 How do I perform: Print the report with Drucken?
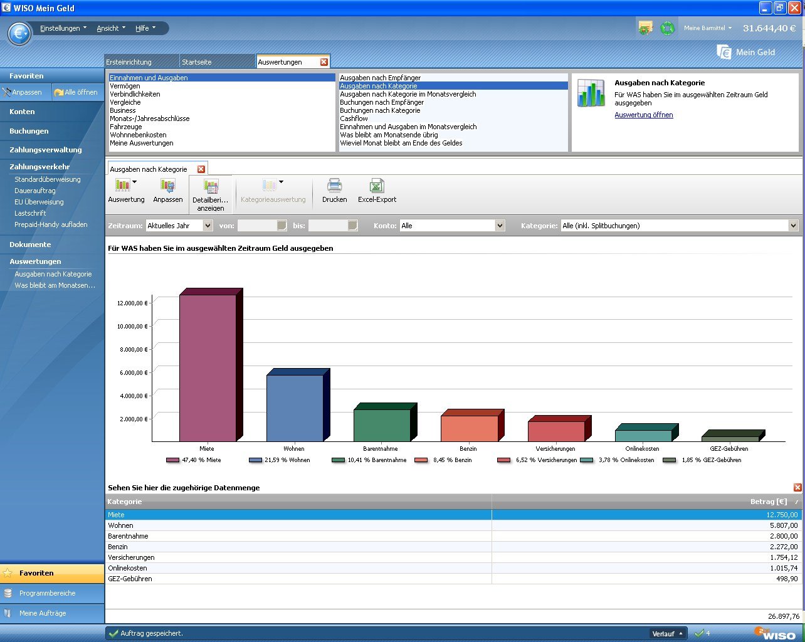click(x=334, y=186)
